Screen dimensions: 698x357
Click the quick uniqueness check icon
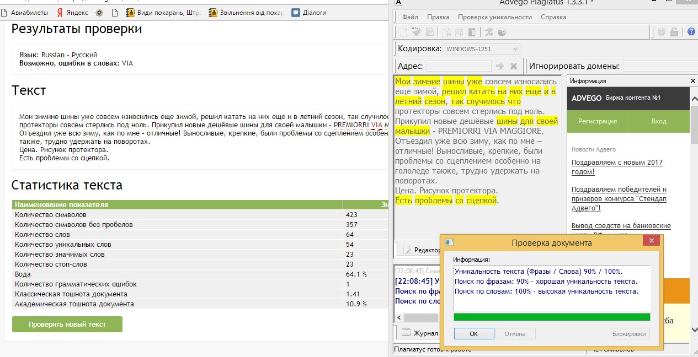pos(489,32)
